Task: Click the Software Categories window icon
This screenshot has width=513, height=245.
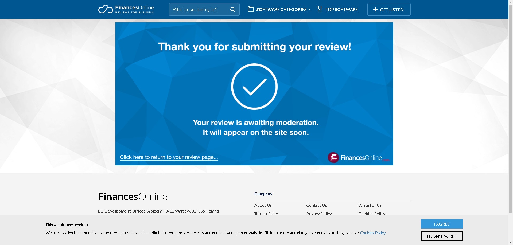Action: (251, 9)
